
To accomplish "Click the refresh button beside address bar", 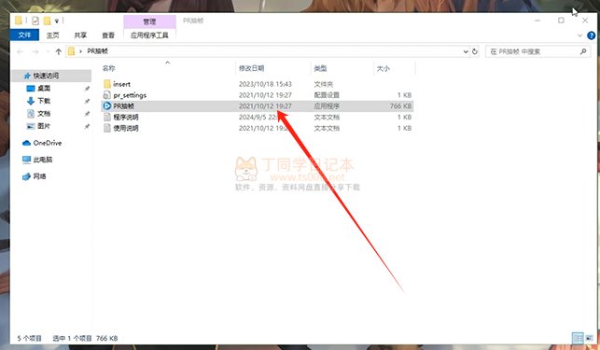I will pos(475,51).
